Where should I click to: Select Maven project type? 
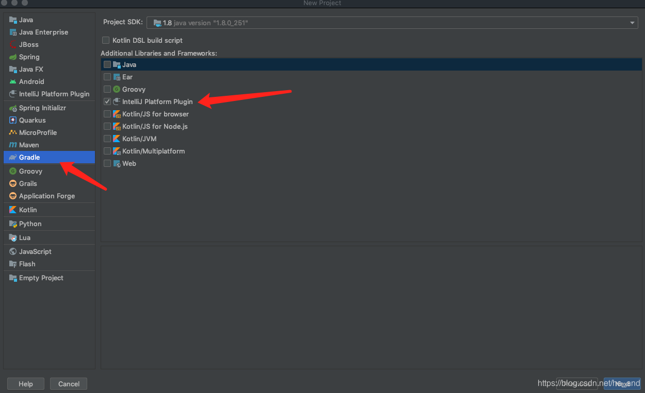[49, 145]
